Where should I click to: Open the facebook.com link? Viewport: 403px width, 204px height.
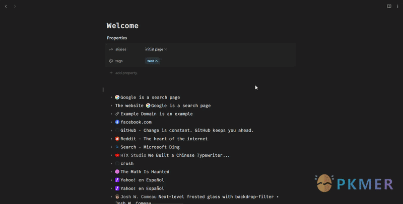(x=136, y=122)
